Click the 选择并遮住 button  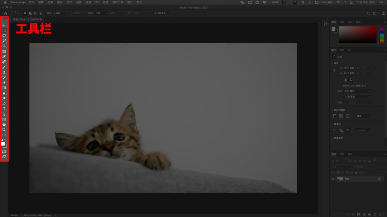(161, 13)
